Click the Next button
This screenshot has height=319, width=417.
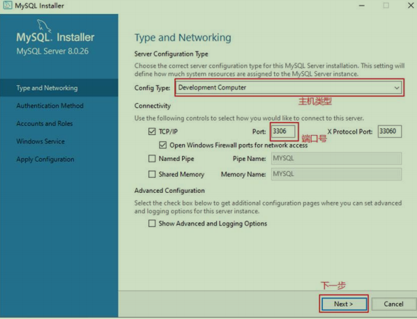coord(344,304)
